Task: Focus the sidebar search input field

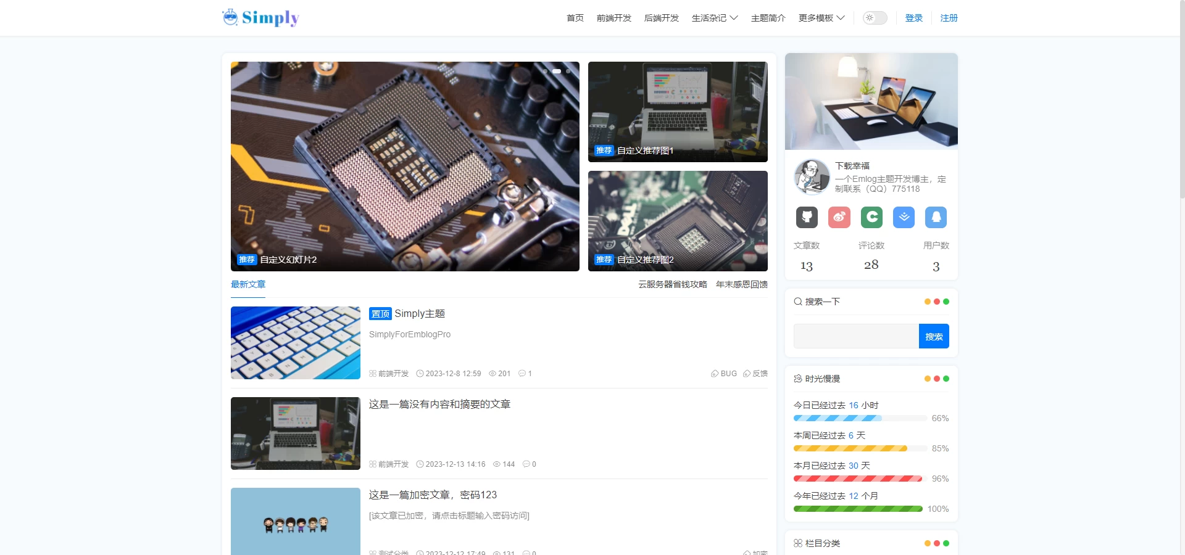Action: [x=856, y=336]
